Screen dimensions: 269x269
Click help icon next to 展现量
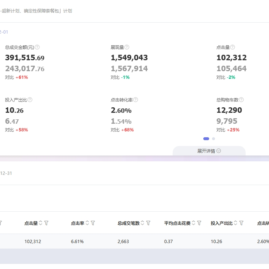tap(127, 47)
